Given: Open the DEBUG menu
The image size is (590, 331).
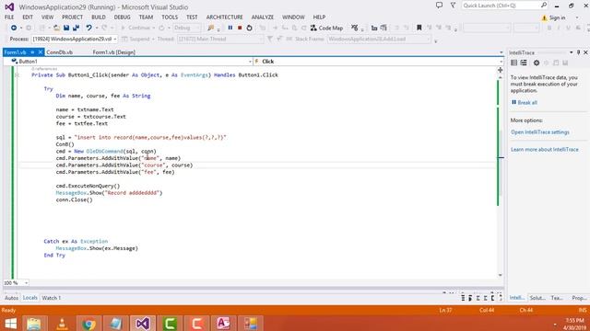Looking at the screenshot, I should (122, 17).
